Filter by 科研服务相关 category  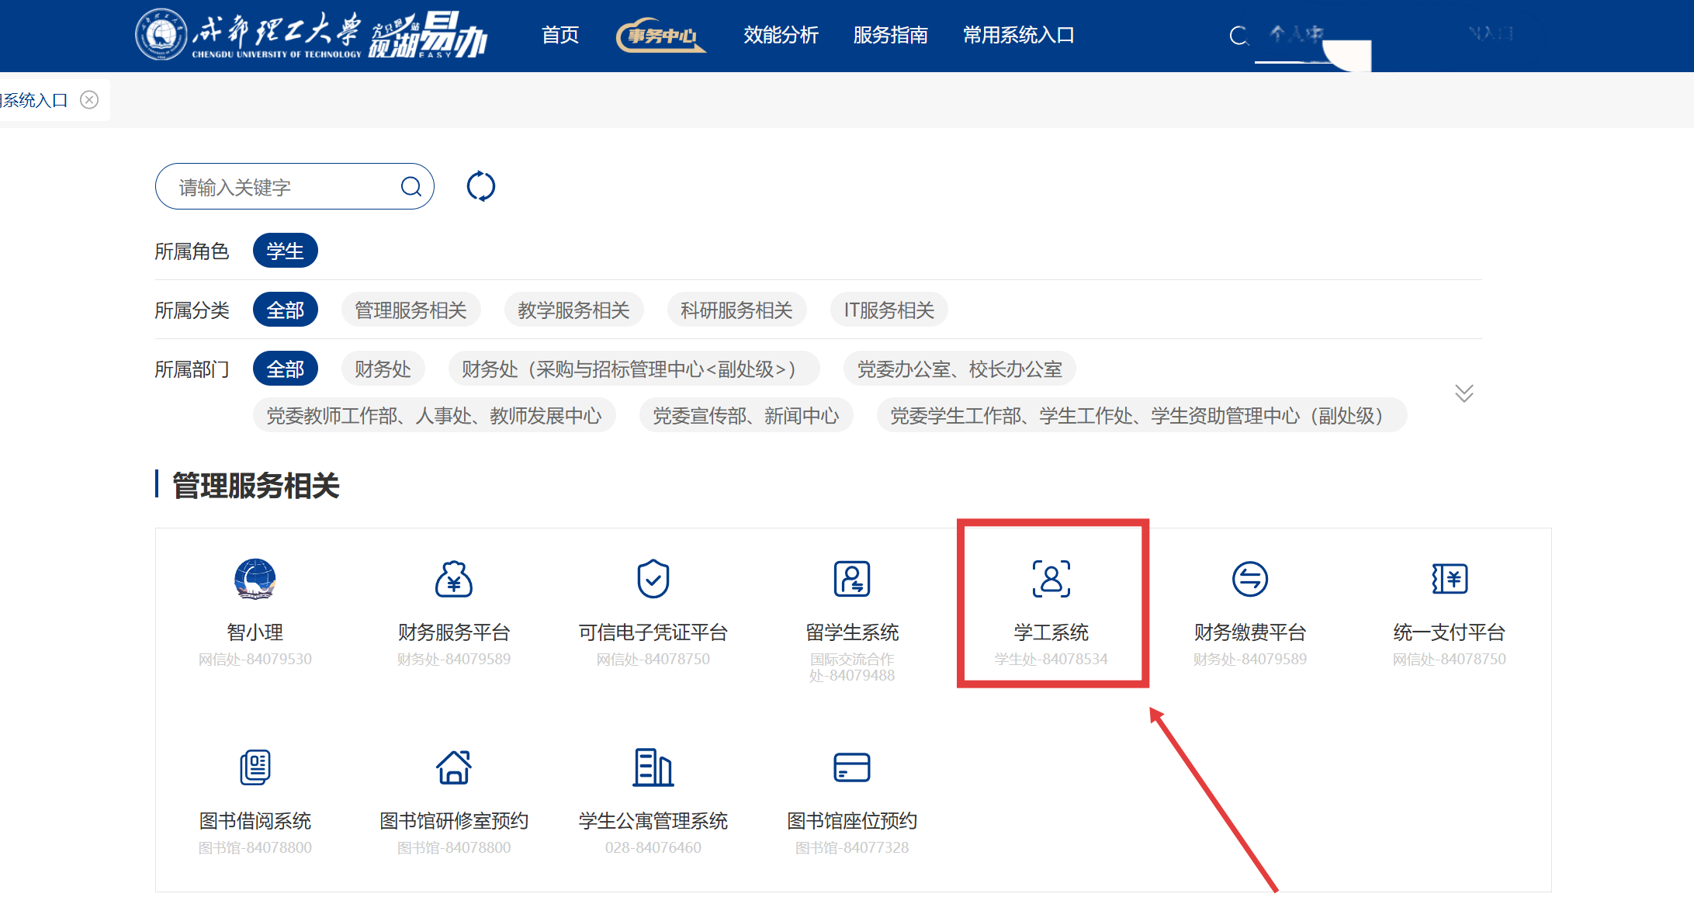pyautogui.click(x=736, y=310)
